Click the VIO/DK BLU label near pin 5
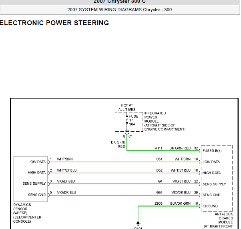The width and height of the screenshot is (241, 229). 66,193
